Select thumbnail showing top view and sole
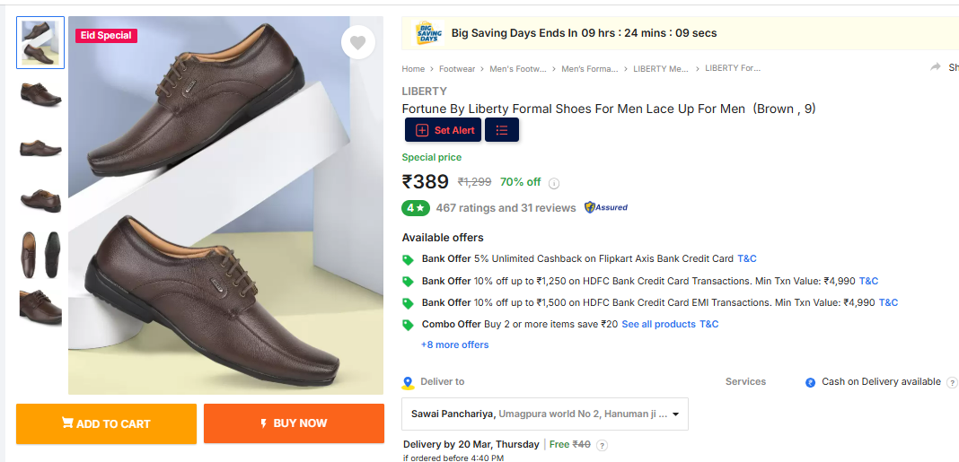Image resolution: width=959 pixels, height=462 pixels. (x=40, y=254)
